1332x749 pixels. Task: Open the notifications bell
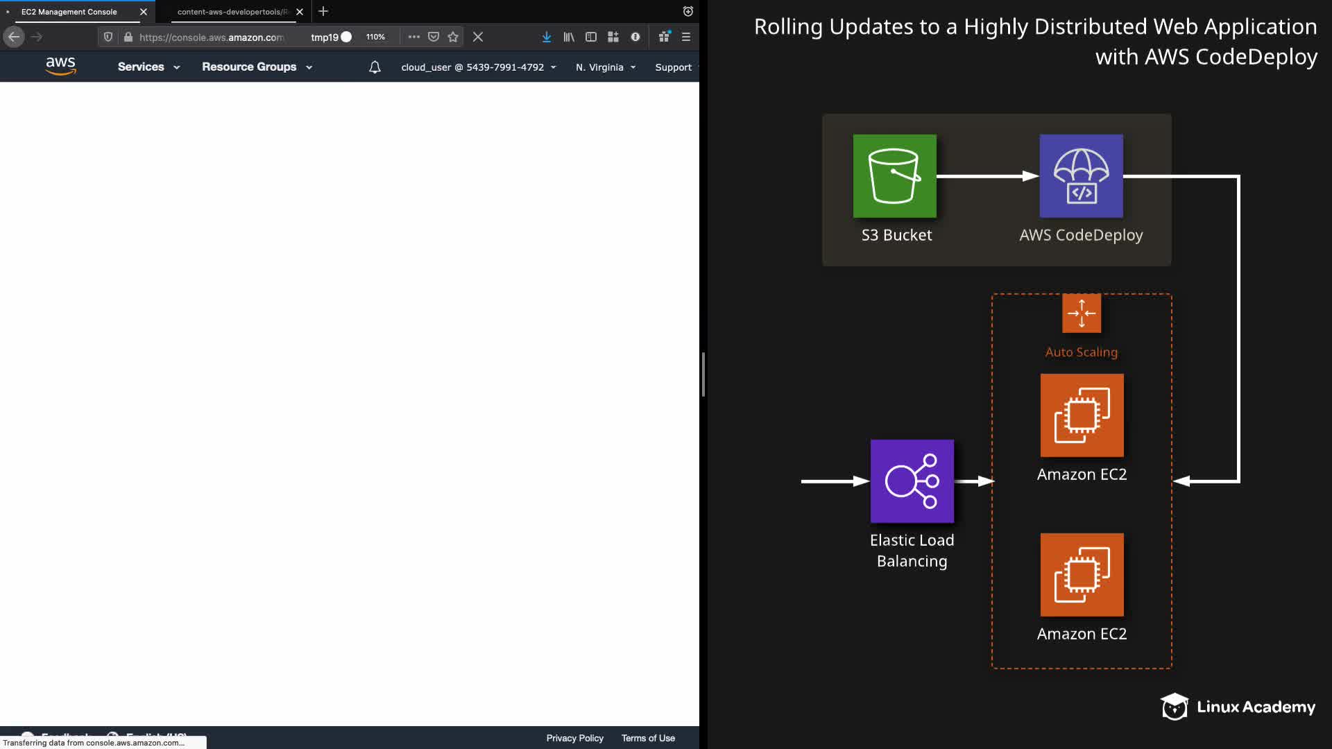pyautogui.click(x=375, y=67)
